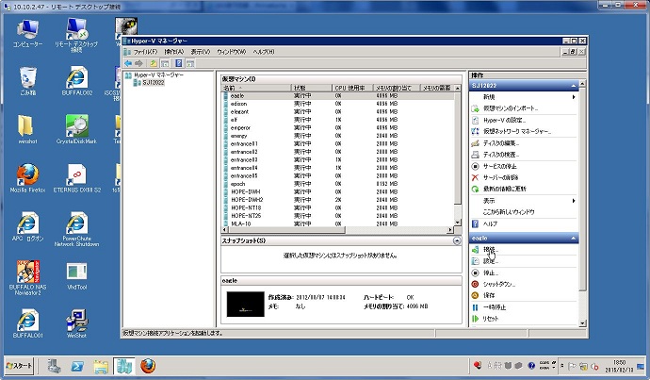Collapse the SJ12022 actions section
Screen dimensions: 650x380
pyautogui.click(x=574, y=85)
